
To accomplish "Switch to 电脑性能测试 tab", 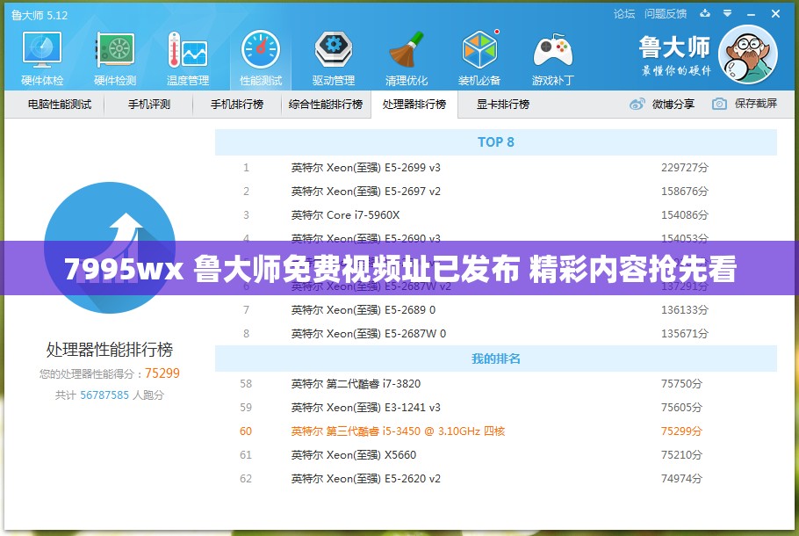I will pos(60,105).
